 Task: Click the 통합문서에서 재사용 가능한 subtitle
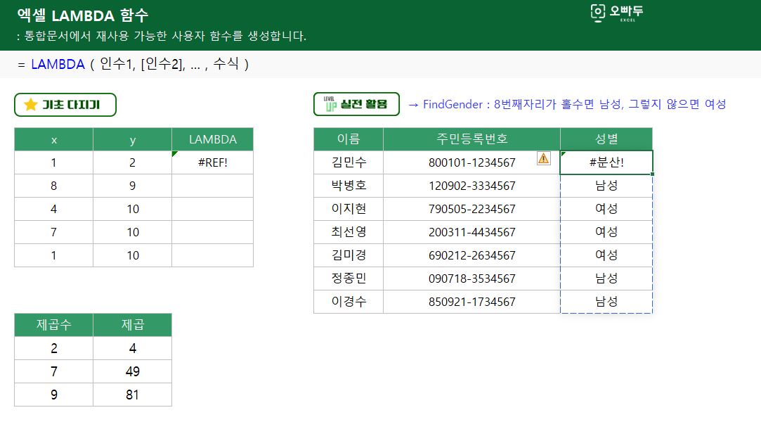click(x=162, y=36)
